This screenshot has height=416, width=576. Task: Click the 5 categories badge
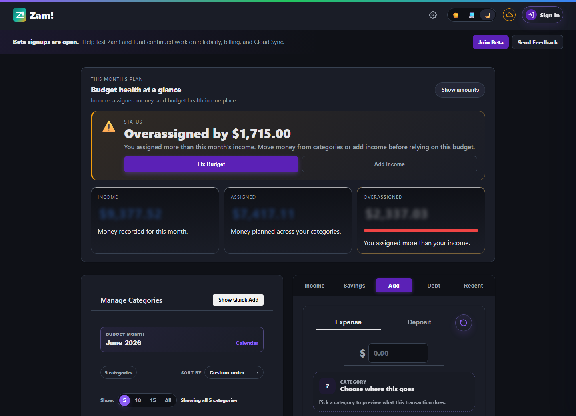click(x=118, y=373)
